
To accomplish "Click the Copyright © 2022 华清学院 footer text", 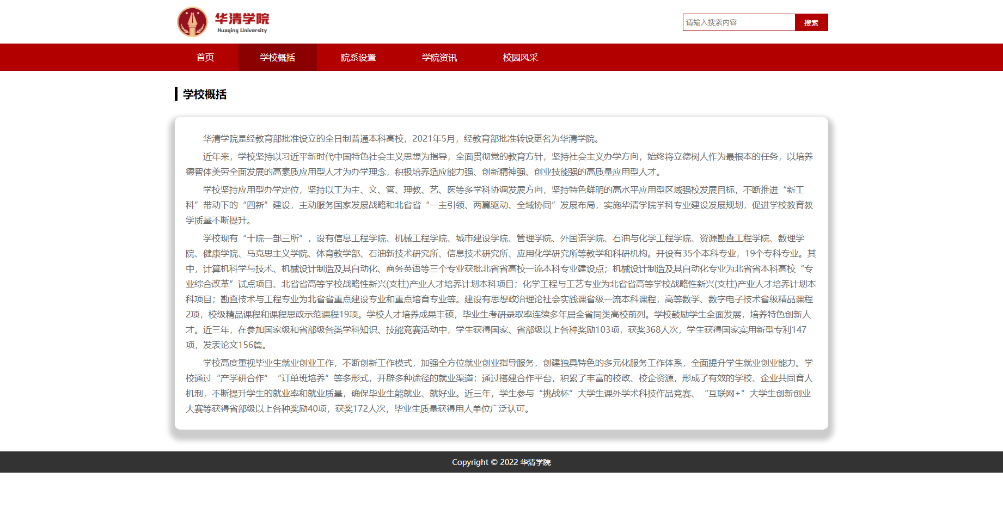I will (x=501, y=462).
